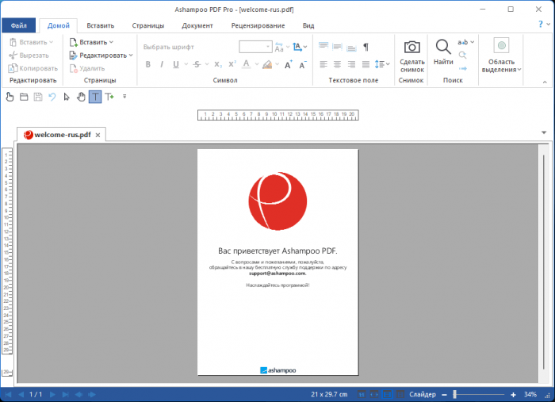Open the Рецензирование ribbon tab
This screenshot has height=402, width=555.
(258, 25)
